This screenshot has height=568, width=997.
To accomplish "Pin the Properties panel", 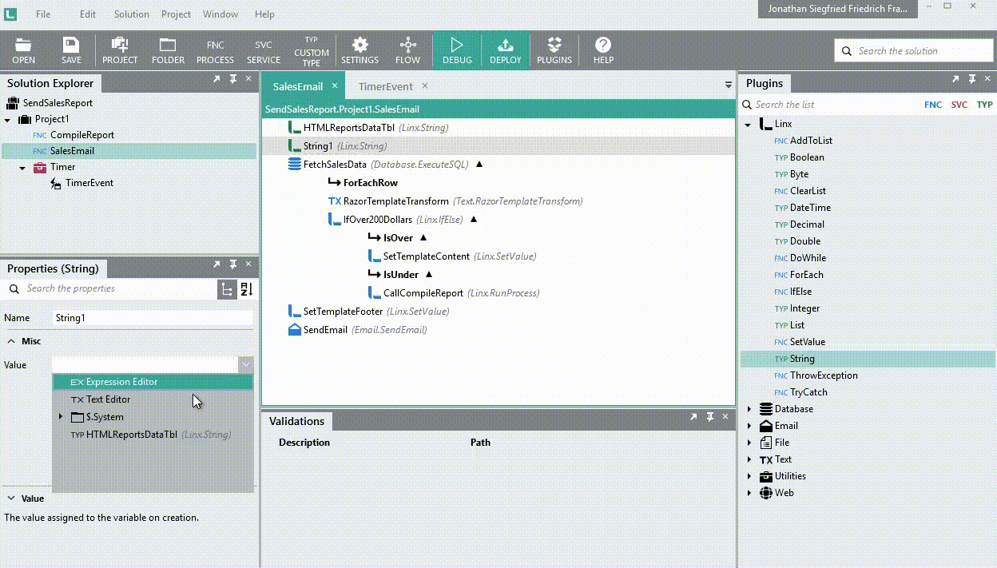I will click(232, 264).
